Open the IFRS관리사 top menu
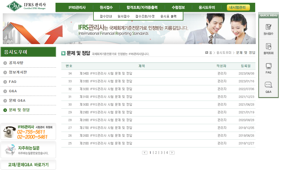The height and width of the screenshot is (171, 281). tap(77, 7)
